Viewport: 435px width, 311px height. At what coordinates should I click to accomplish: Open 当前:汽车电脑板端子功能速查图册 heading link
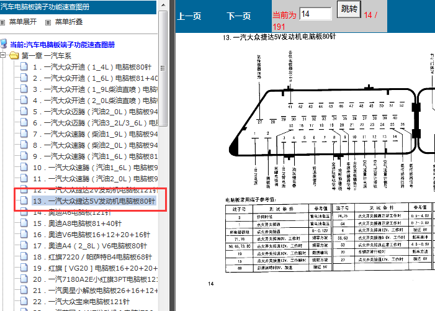(63, 45)
